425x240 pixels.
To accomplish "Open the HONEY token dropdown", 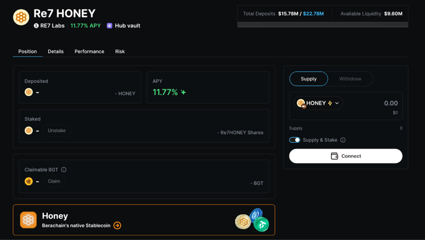I will (318, 103).
